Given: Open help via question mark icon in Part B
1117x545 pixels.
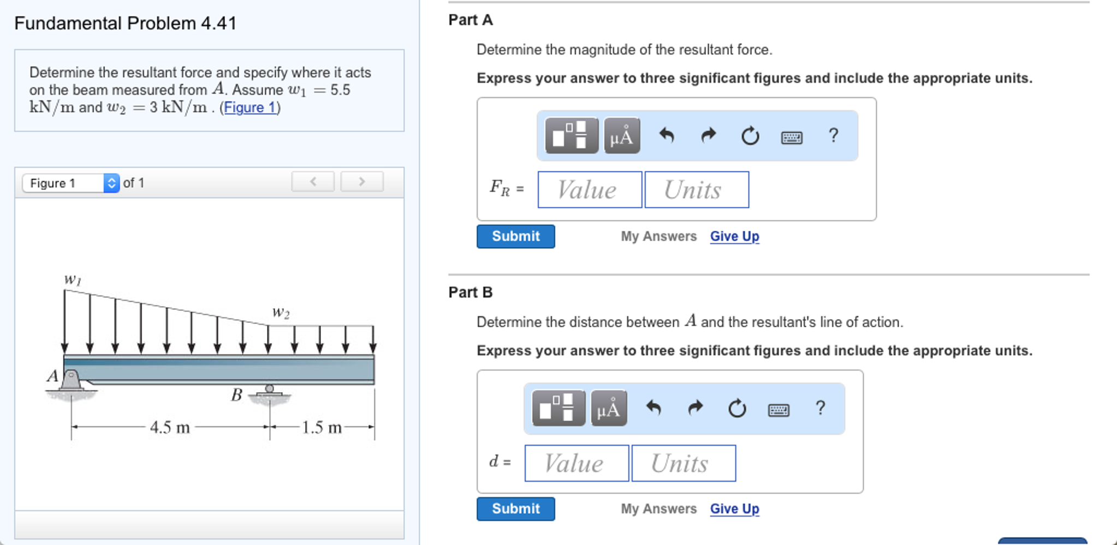Looking at the screenshot, I should click(820, 408).
